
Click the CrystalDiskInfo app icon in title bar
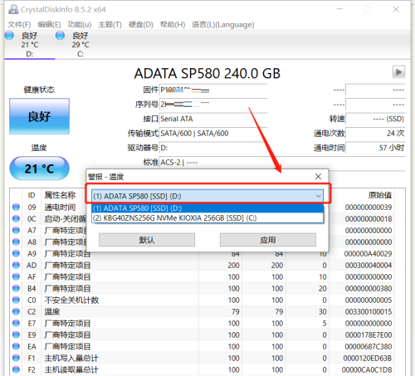click(13, 9)
